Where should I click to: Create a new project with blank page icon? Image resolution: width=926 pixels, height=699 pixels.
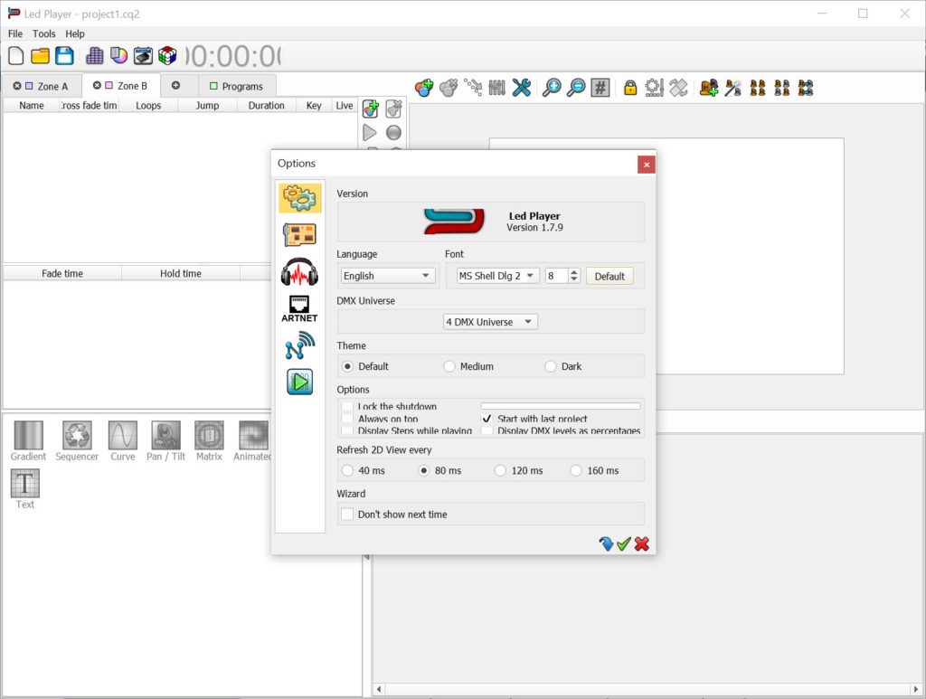(x=16, y=56)
